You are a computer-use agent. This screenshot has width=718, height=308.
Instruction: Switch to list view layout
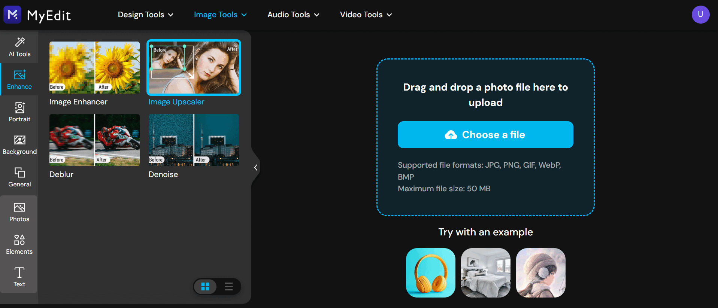tap(229, 287)
